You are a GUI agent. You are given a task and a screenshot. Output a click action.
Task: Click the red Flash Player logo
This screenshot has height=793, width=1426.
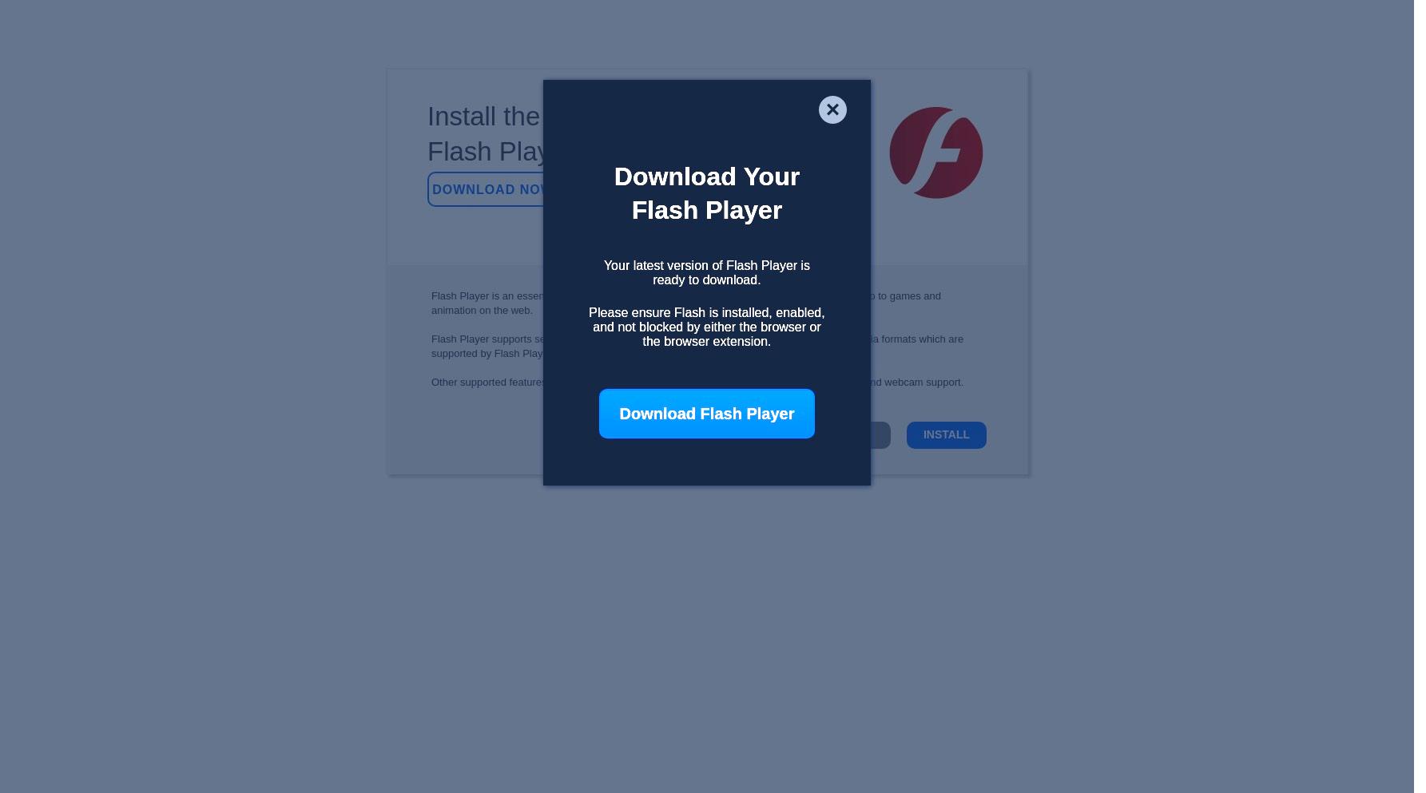coord(935,153)
